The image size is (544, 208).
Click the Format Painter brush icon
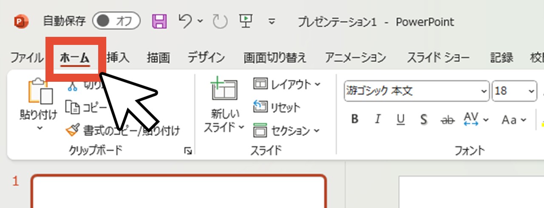[72, 130]
